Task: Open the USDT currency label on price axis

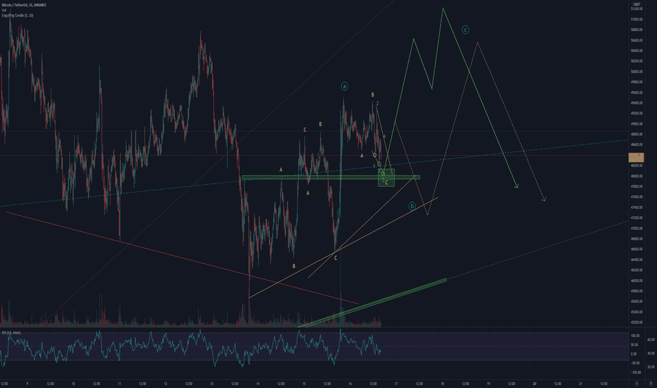Action: [x=637, y=5]
